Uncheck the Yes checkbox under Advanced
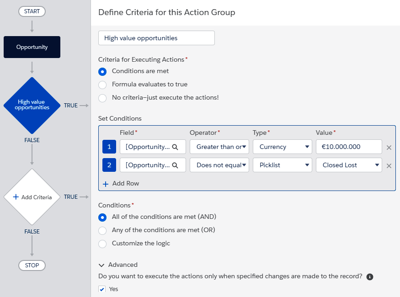This screenshot has height=297, width=400. point(102,289)
